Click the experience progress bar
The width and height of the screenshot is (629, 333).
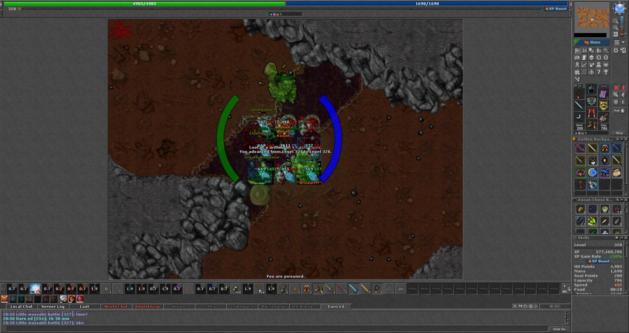click(x=281, y=8)
